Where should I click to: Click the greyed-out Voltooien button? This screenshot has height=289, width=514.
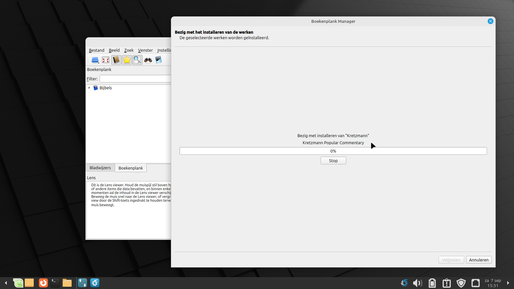[451, 260]
